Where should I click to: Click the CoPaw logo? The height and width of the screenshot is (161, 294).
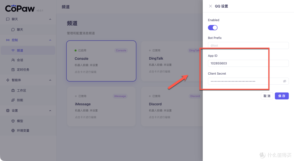tap(20, 8)
